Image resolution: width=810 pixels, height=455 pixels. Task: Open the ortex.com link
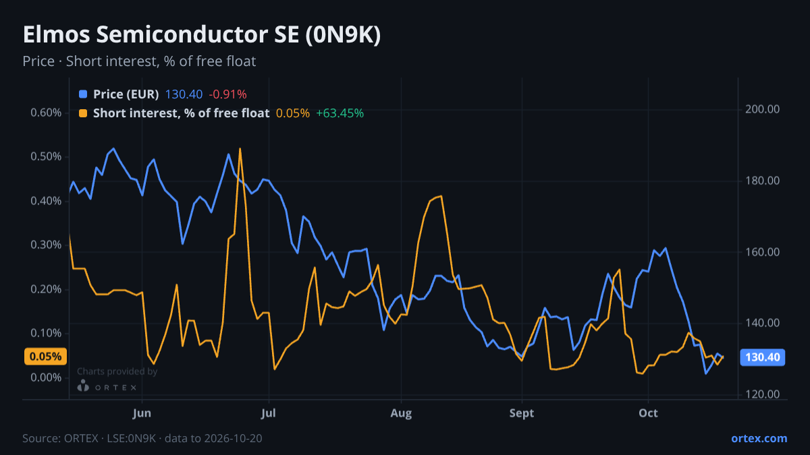[x=759, y=438]
